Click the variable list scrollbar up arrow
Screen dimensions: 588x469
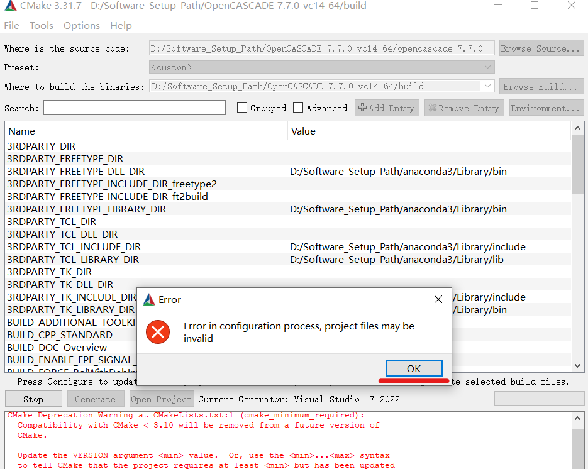pyautogui.click(x=577, y=128)
